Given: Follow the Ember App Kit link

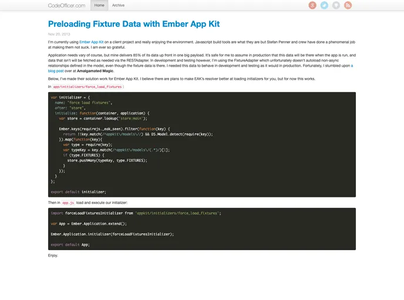Looking at the screenshot, I should [x=91, y=42].
